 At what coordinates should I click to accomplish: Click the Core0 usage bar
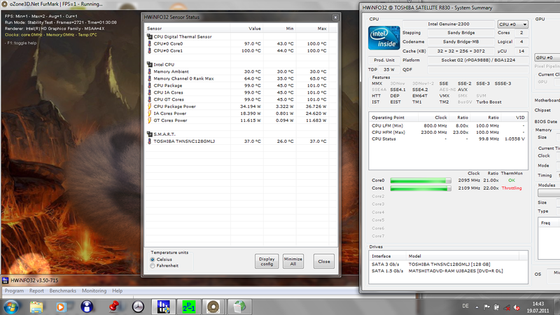[x=421, y=181]
